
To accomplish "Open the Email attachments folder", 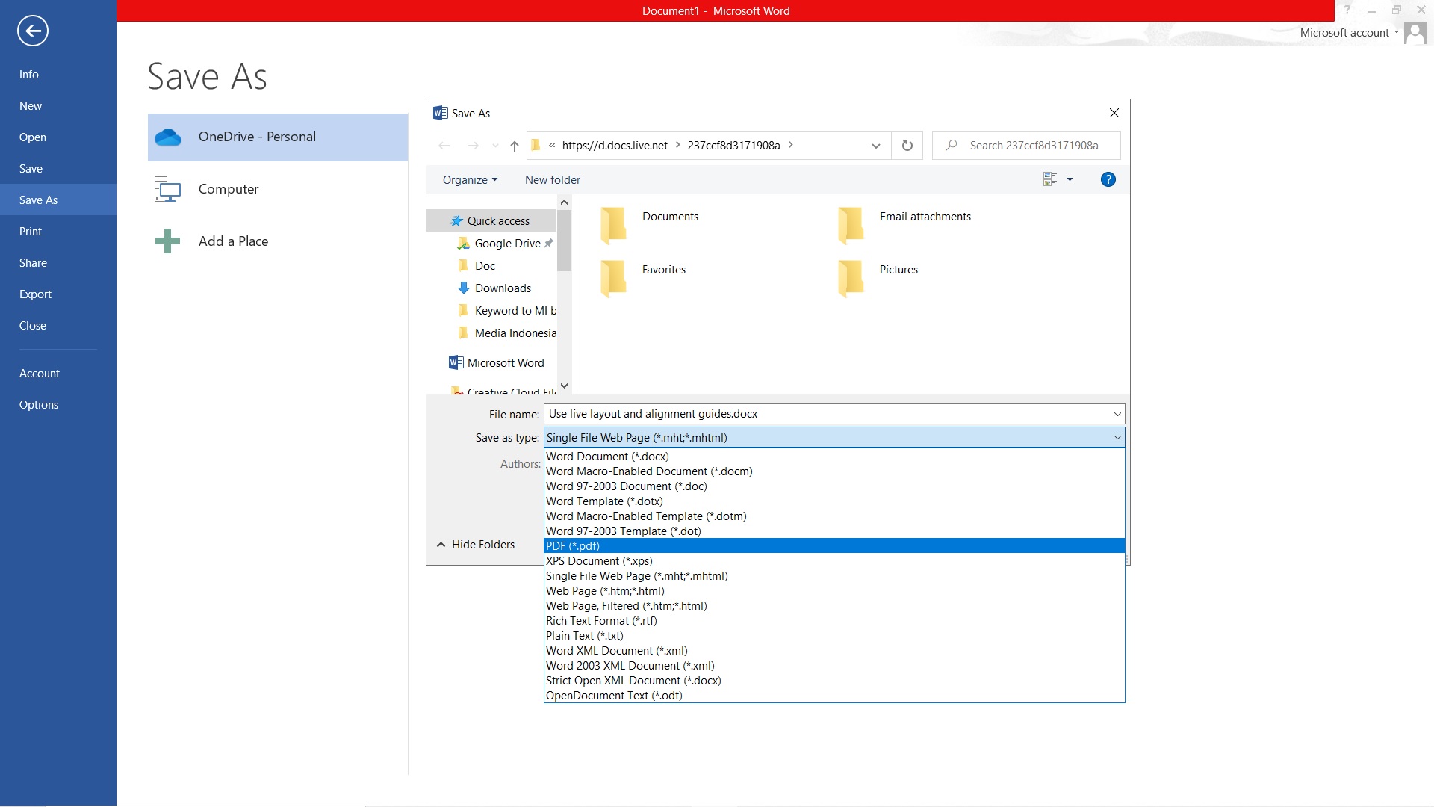I will tap(904, 225).
